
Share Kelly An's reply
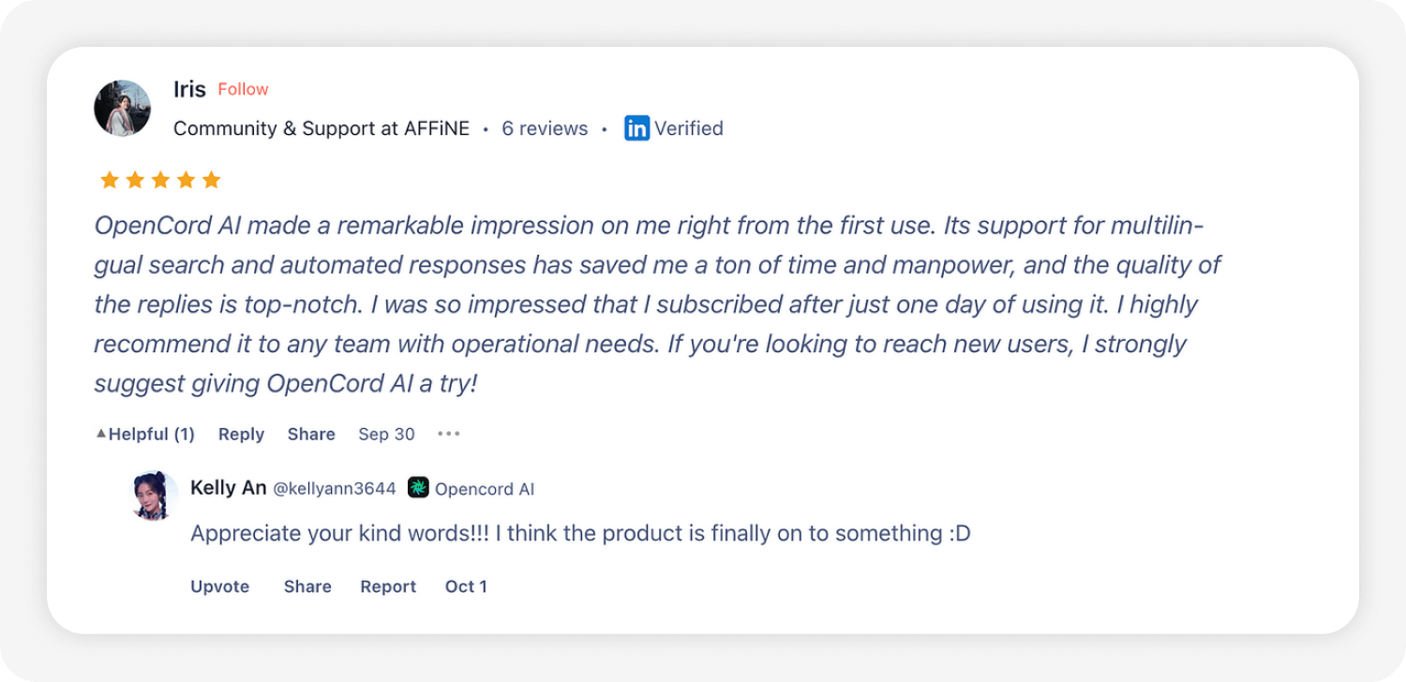(307, 586)
